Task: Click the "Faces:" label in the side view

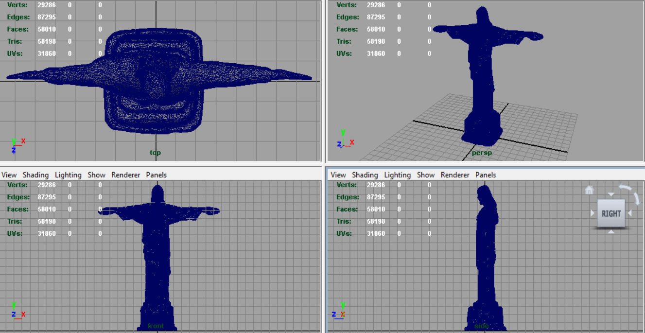Action: coord(347,209)
